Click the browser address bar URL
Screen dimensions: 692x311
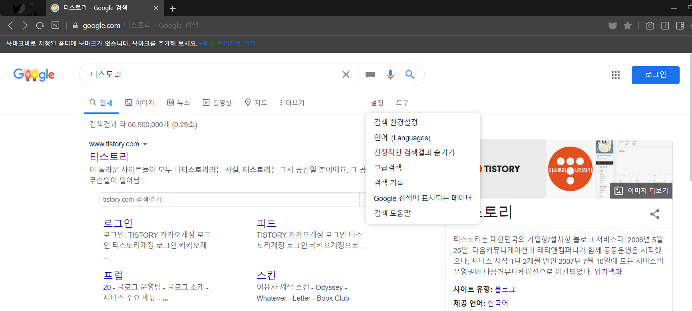coord(101,26)
